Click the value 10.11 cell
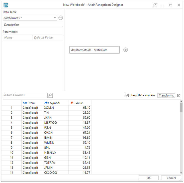The image size is (184, 183). pyautogui.click(x=80, y=158)
